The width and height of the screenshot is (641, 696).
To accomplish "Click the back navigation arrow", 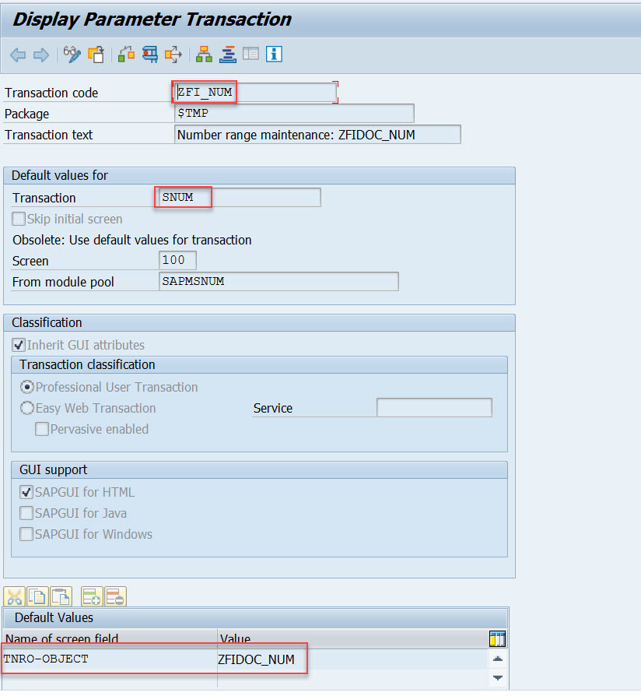I will click(x=17, y=54).
